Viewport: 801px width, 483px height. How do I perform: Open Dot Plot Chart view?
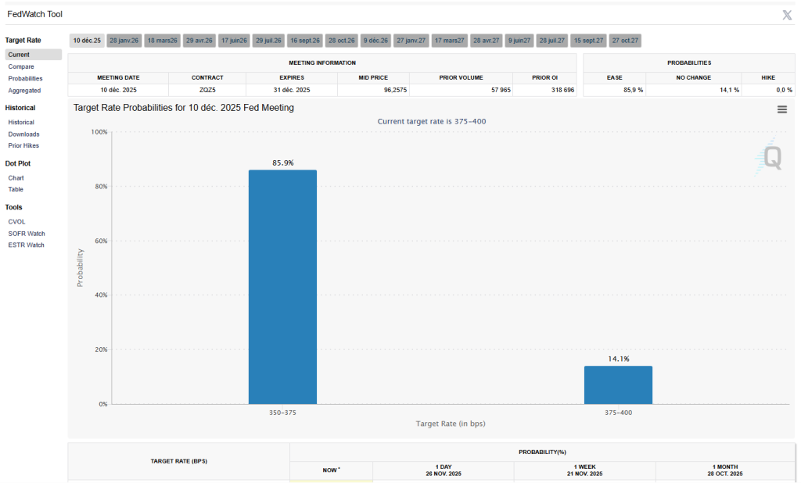[x=16, y=177]
